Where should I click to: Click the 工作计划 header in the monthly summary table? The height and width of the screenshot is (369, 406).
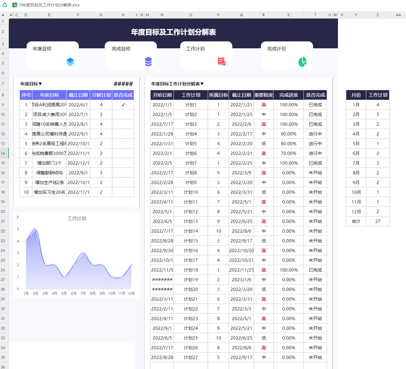[378, 95]
